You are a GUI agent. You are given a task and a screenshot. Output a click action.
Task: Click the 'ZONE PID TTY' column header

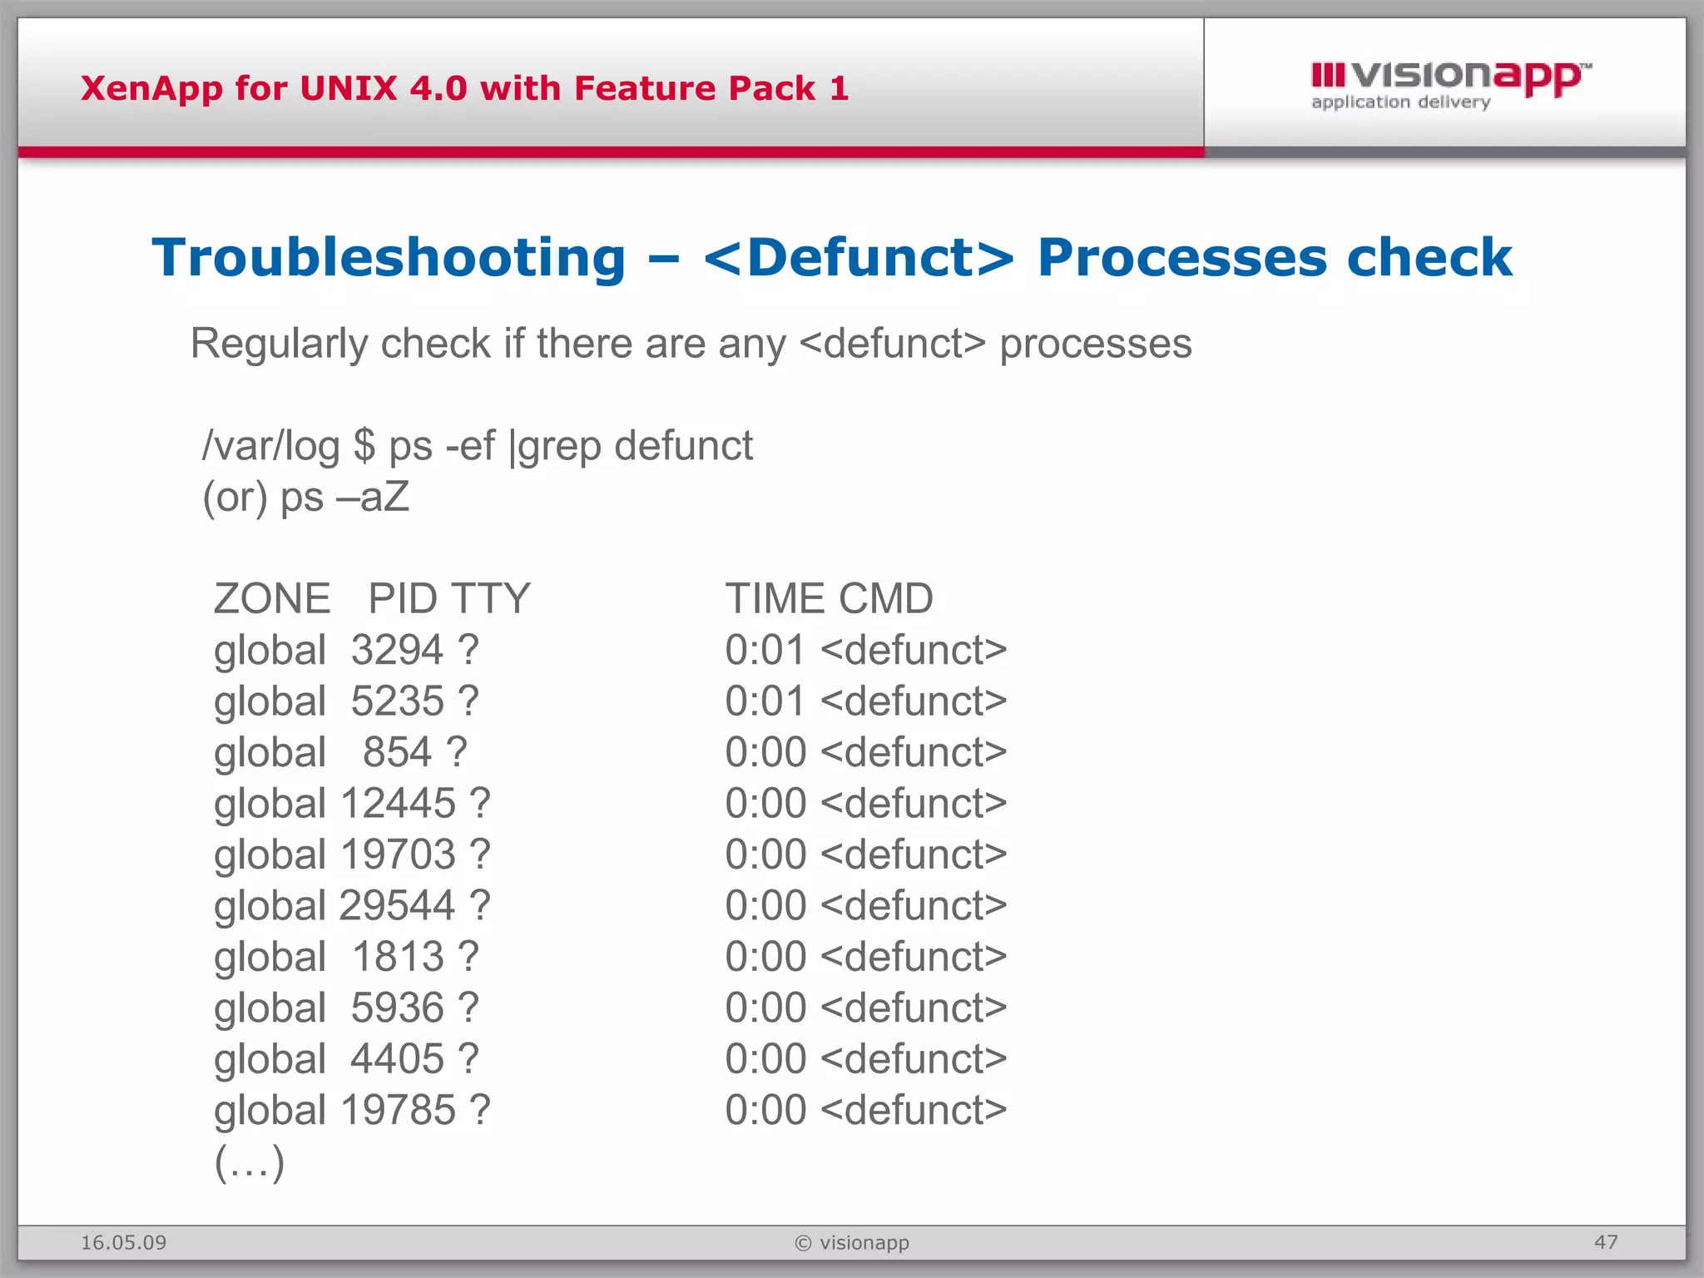372,599
